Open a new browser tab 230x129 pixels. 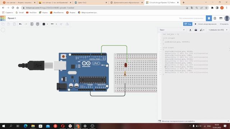(x=183, y=3)
